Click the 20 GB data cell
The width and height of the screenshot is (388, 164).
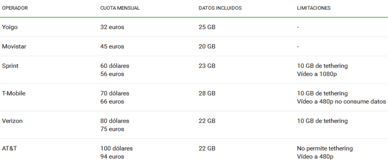[207, 46]
